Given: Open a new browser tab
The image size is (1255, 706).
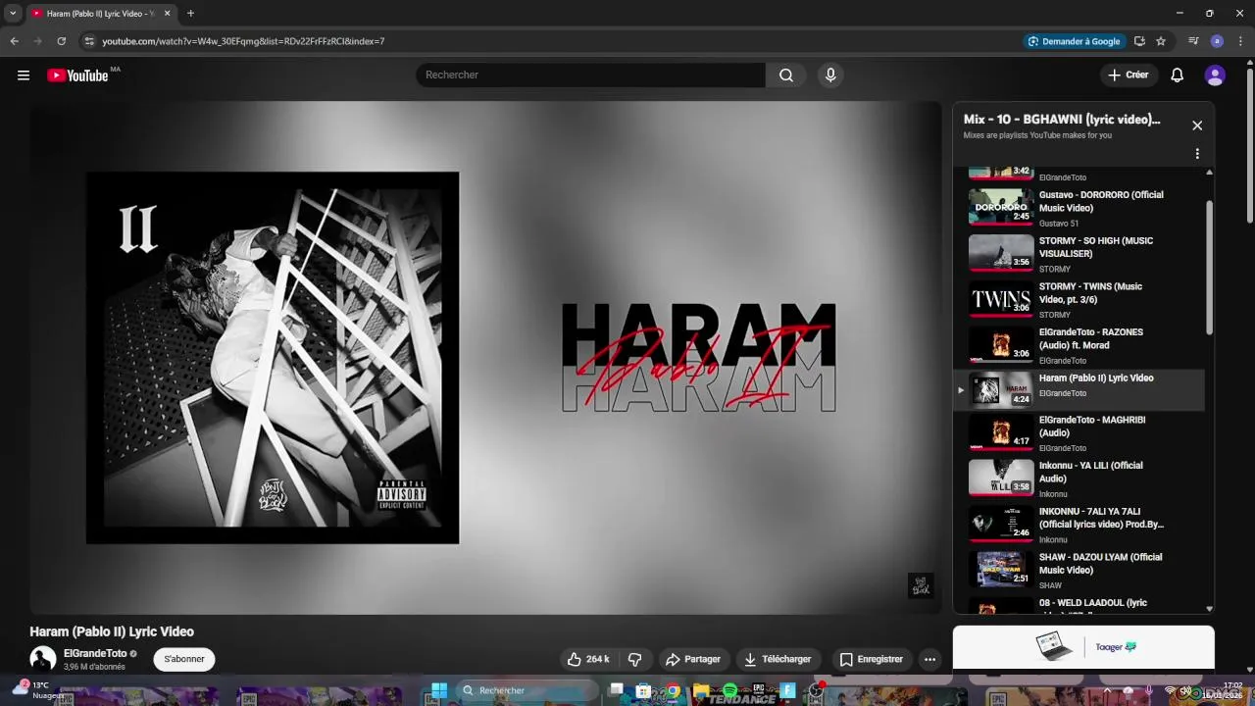Looking at the screenshot, I should 190,14.
